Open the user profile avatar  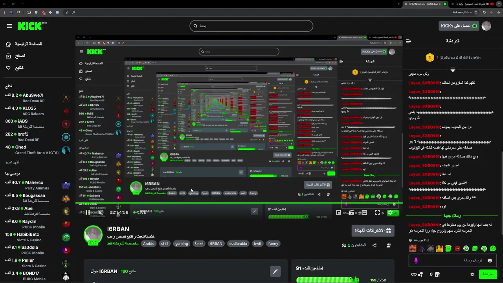click(486, 26)
